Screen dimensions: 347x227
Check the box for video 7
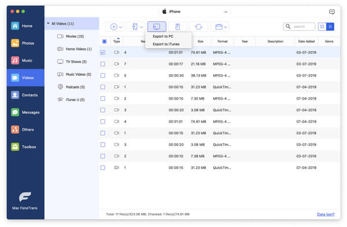103,64
